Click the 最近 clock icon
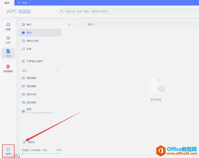The height and width of the screenshot is (158, 199). coord(23,24)
